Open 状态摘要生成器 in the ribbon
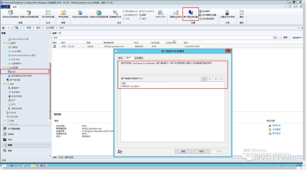Screen dimensions: 306x170 click(x=208, y=15)
